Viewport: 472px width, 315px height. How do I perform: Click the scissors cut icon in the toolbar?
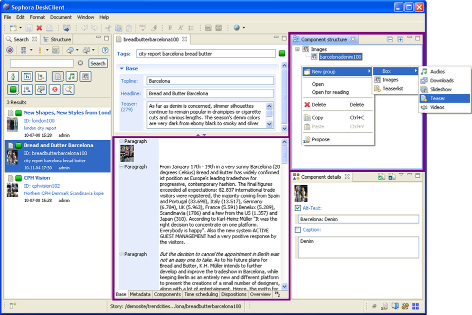click(x=108, y=28)
